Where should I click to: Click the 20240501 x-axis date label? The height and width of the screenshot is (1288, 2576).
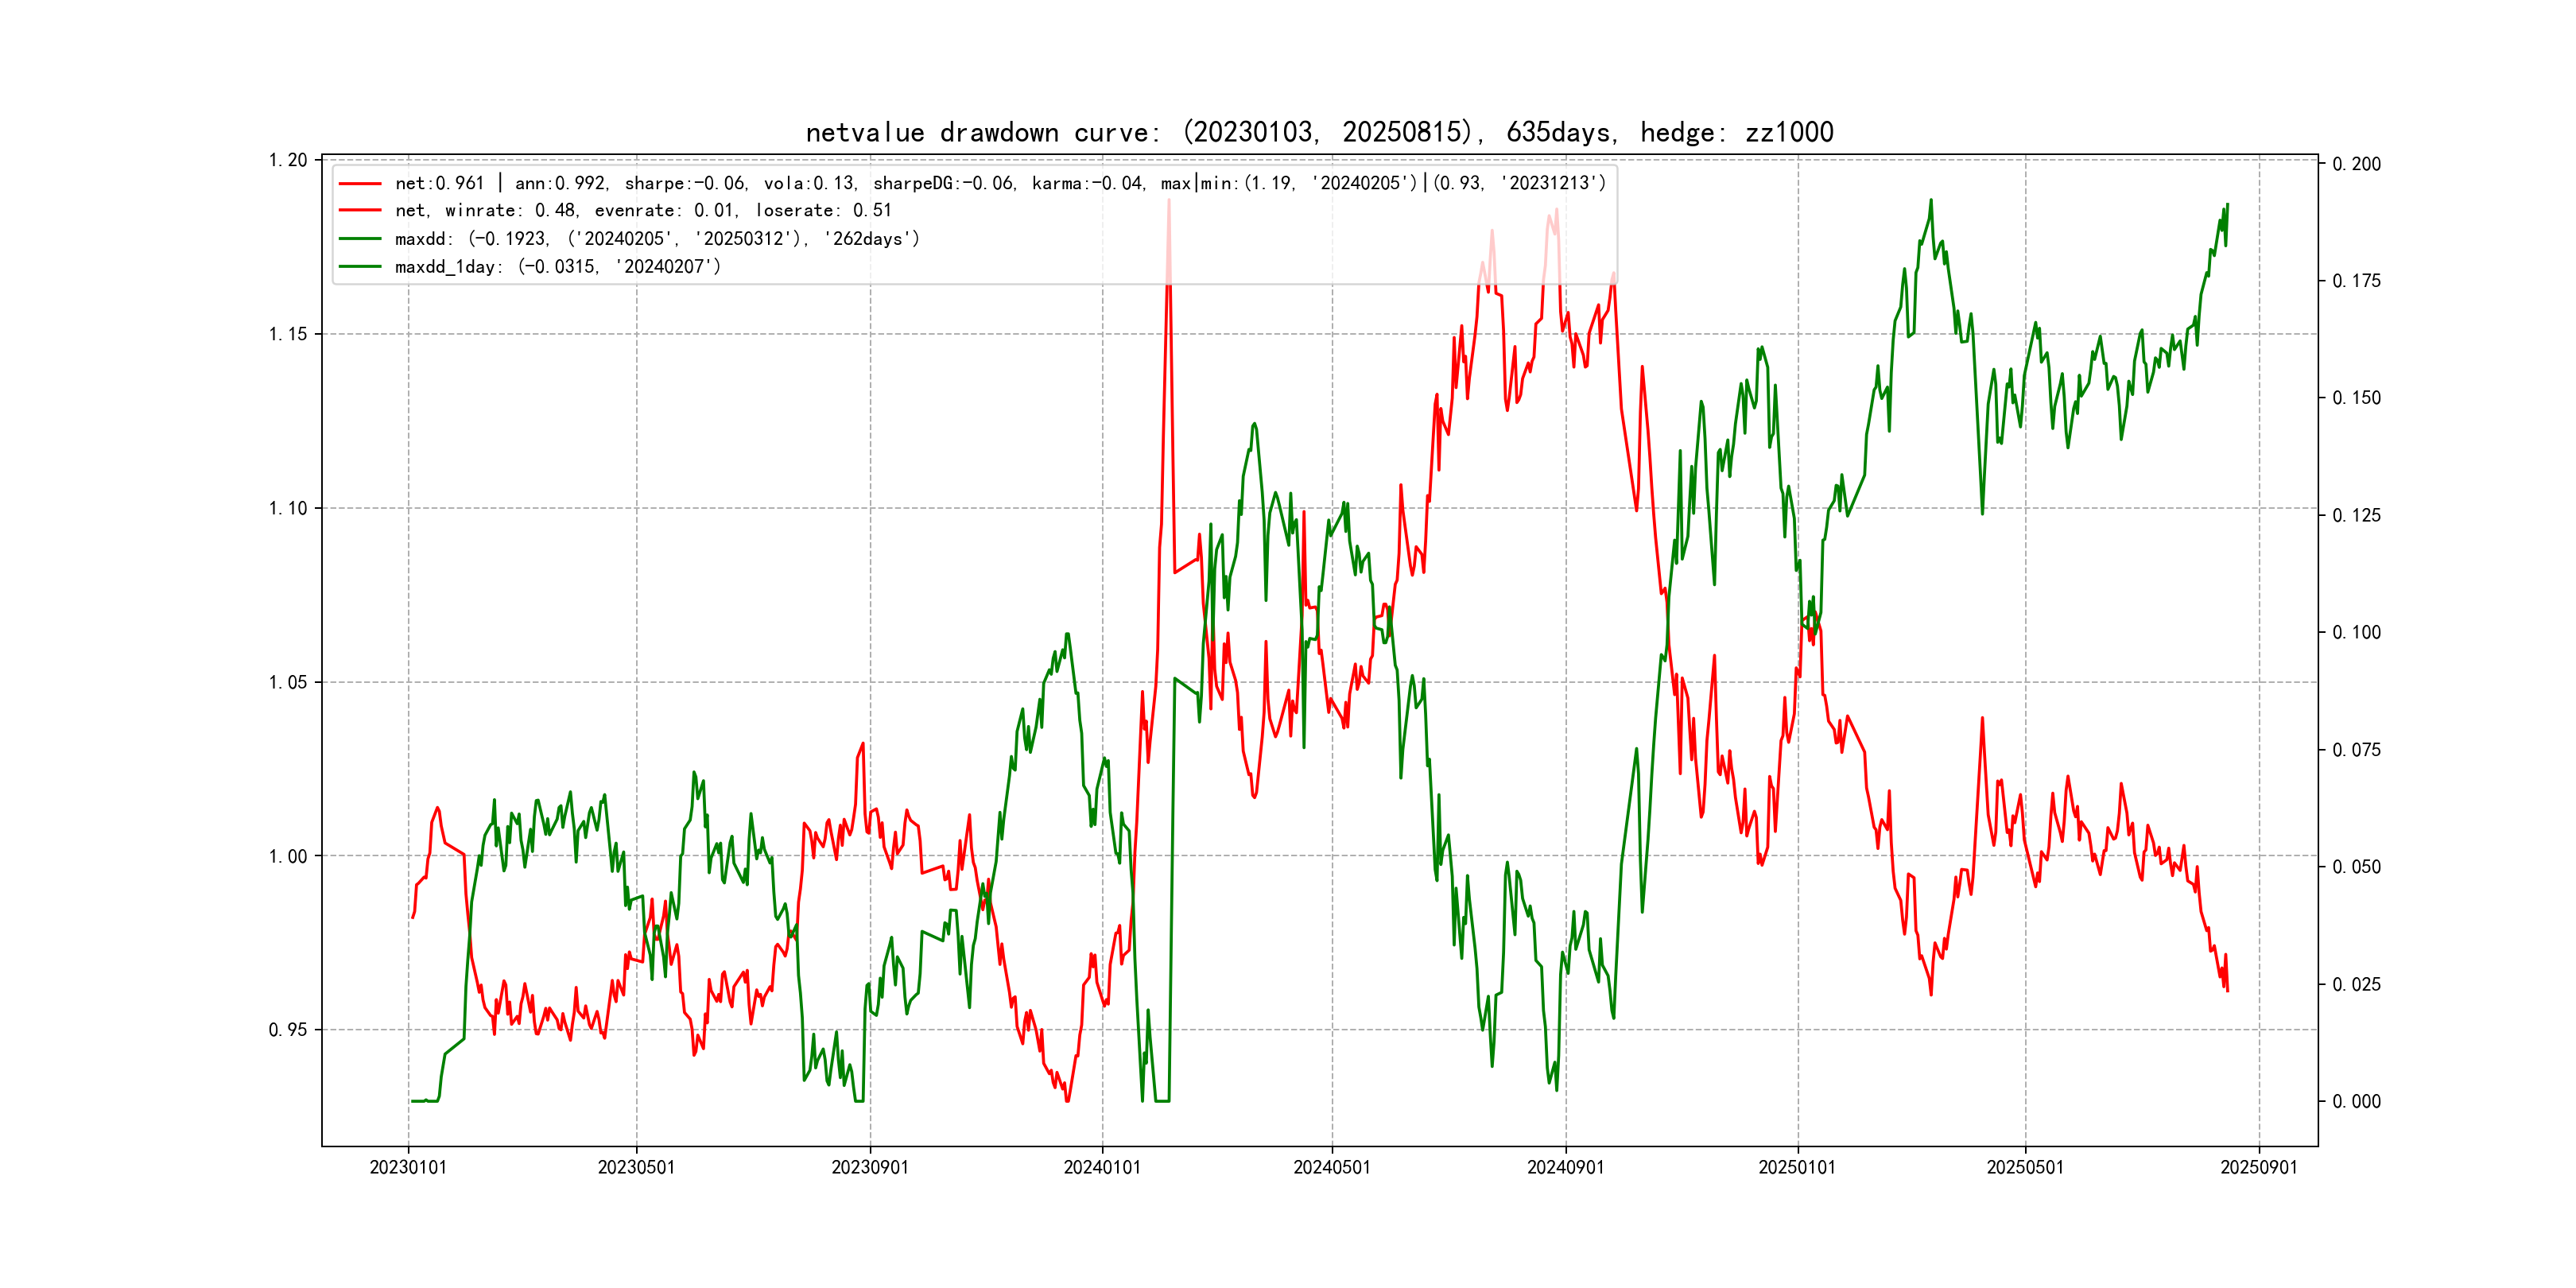(x=1332, y=1168)
